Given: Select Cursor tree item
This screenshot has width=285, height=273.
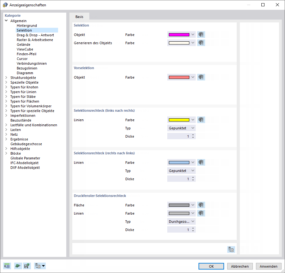Looking at the screenshot, I should tap(22, 58).
